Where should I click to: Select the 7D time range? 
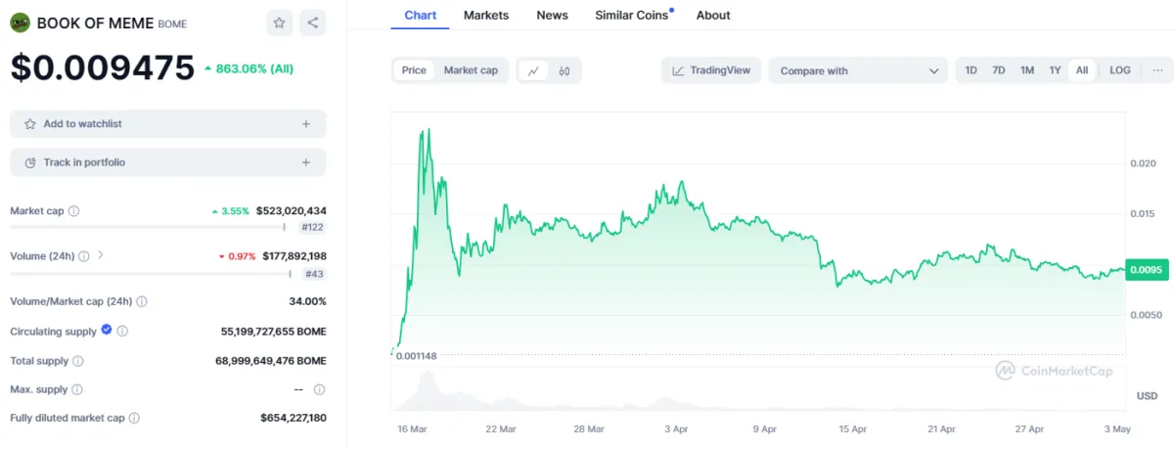[999, 70]
